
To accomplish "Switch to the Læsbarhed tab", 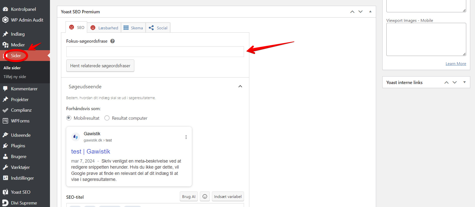I will tap(104, 28).
